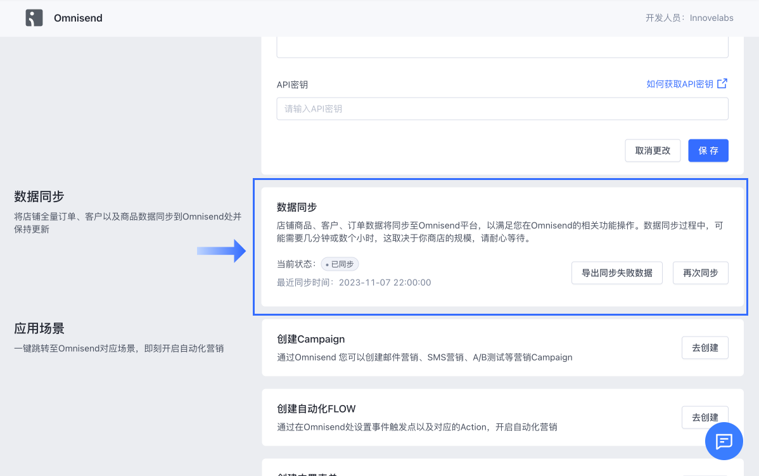Screen dimensions: 759x476
Task: Open the 如何获取API密钥 help link
Action: pyautogui.click(x=680, y=84)
